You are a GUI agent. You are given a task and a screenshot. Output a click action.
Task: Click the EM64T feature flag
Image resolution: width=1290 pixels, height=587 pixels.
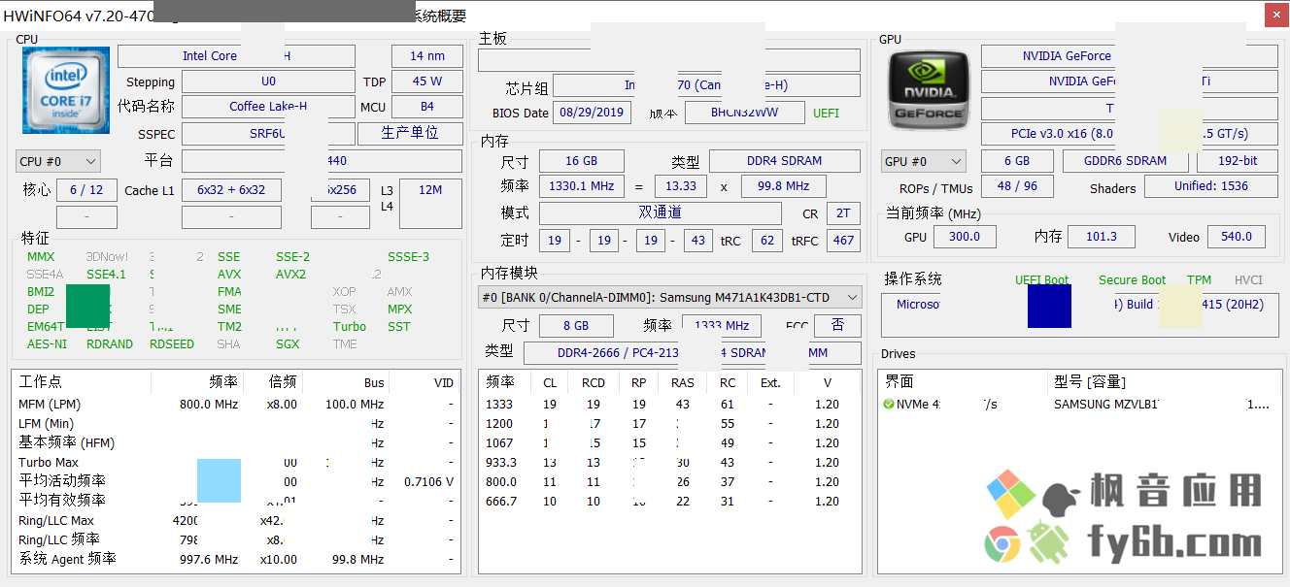click(x=46, y=327)
